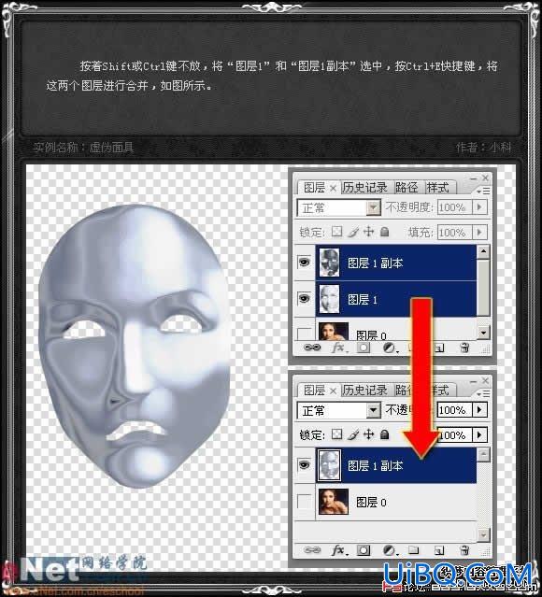Screen dimensions: 542x597
Task: Open opacity slider arrow in lower panel
Action: [x=479, y=409]
